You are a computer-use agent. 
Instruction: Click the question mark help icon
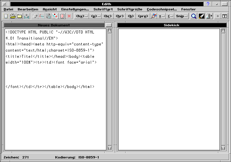[x=208, y=4]
